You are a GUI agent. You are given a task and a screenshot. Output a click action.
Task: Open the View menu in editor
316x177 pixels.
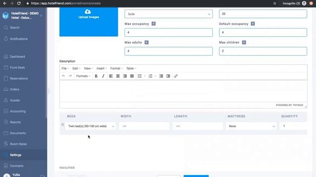(x=88, y=68)
